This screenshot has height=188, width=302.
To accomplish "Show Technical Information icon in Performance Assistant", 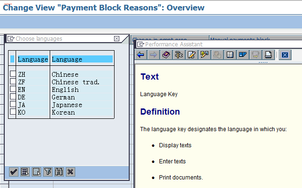I will tap(179, 55).
